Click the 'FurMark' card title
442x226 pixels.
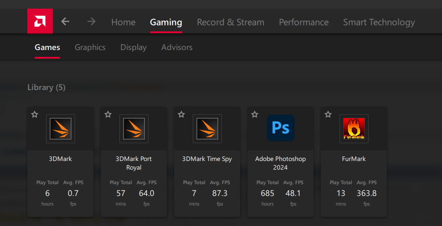point(354,159)
